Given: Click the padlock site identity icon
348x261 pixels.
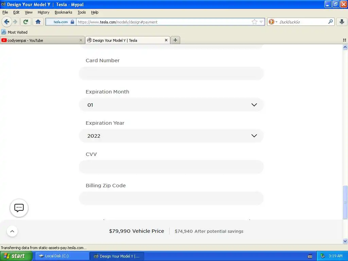Looking at the screenshot, I should click(x=72, y=22).
